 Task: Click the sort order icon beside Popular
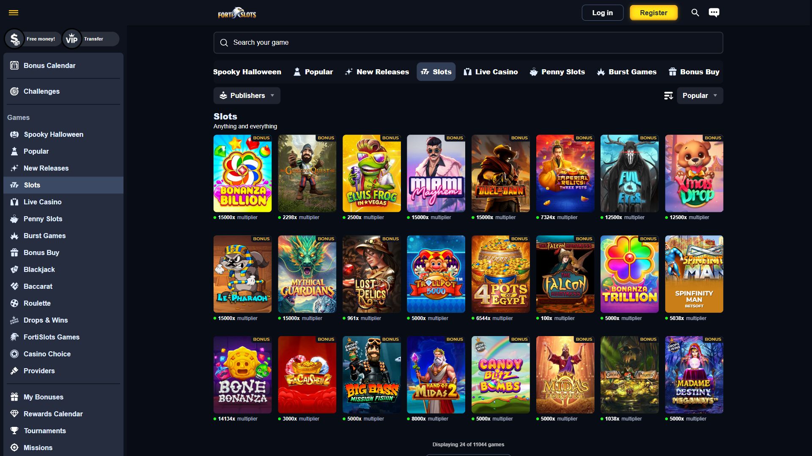pyautogui.click(x=668, y=96)
